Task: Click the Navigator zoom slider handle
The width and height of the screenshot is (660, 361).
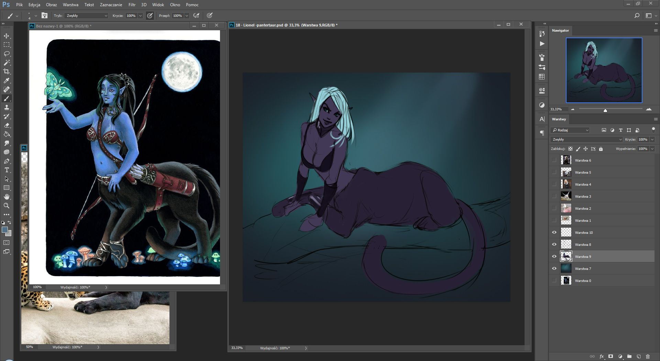Action: click(605, 110)
